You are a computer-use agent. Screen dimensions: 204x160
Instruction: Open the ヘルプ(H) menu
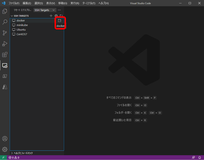pyautogui.click(x=103, y=3)
